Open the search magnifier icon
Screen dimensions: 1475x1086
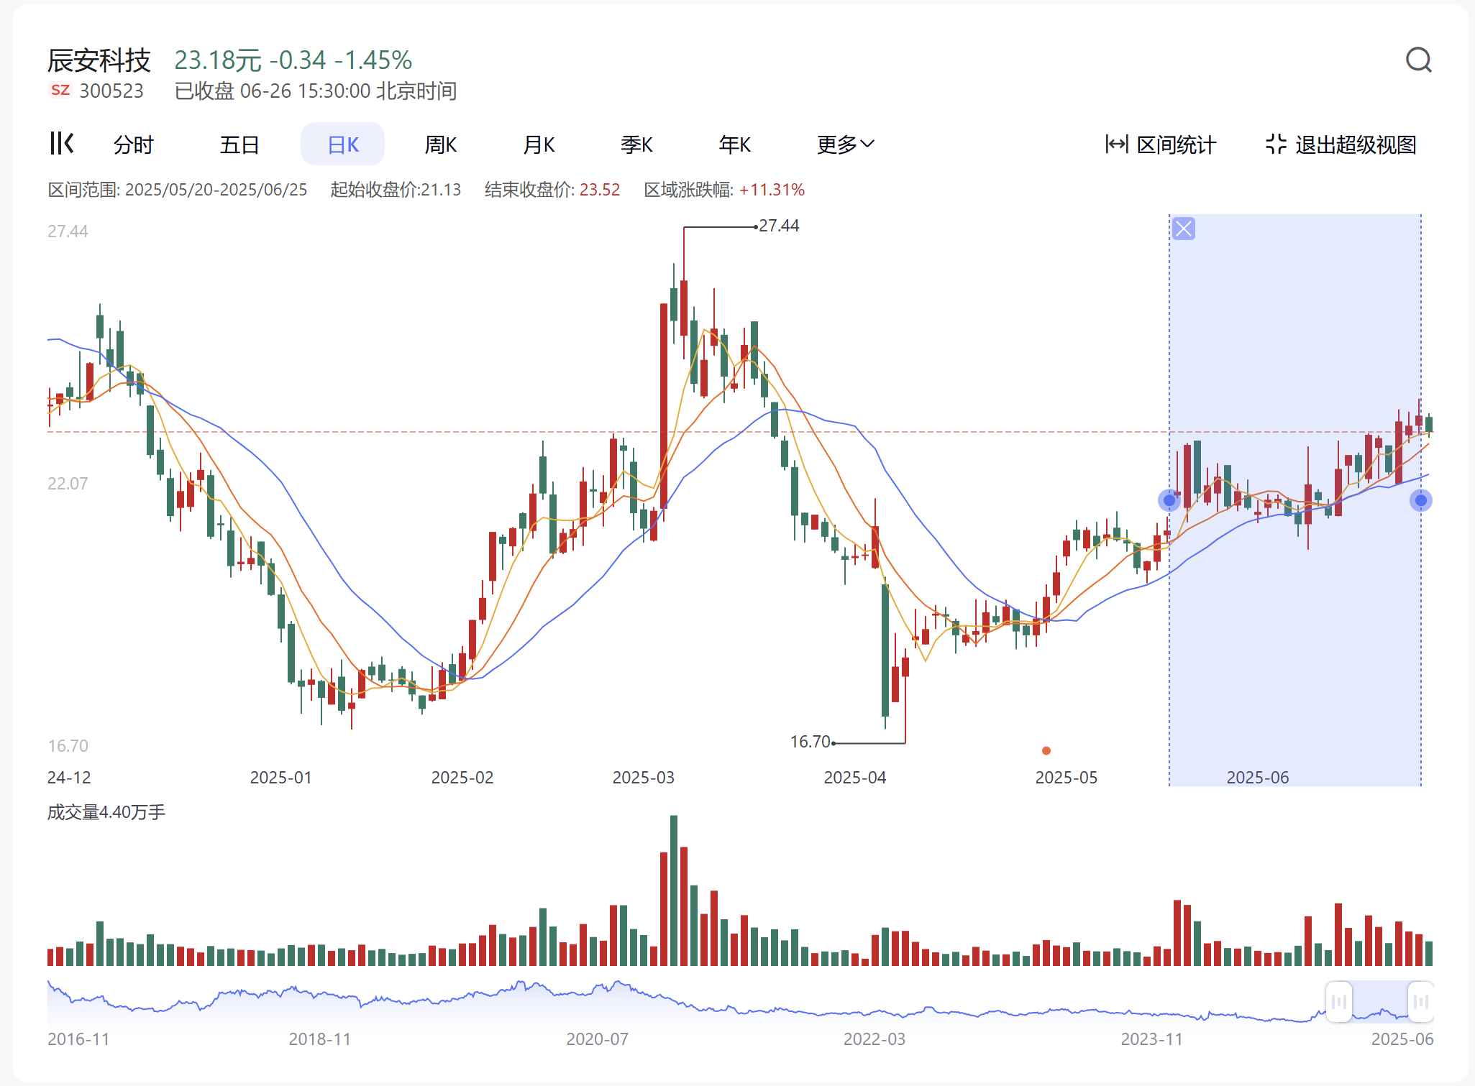[1420, 60]
